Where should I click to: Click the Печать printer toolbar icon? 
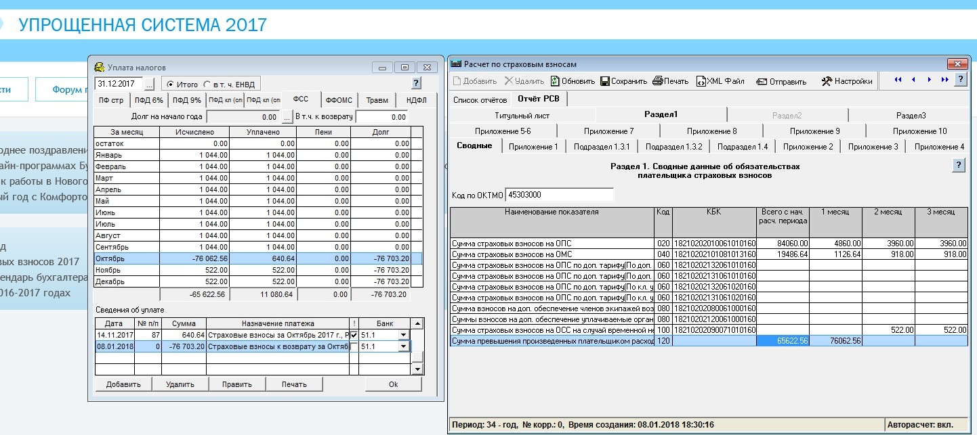click(x=657, y=81)
